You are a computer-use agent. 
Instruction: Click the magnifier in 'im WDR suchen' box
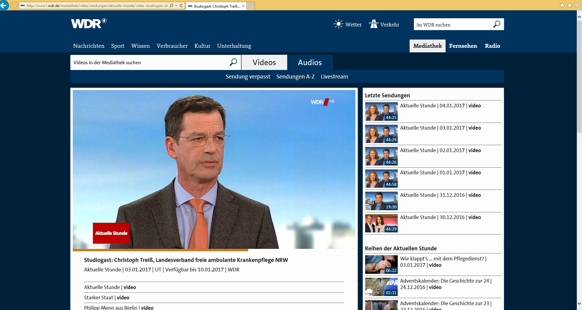tap(496, 24)
